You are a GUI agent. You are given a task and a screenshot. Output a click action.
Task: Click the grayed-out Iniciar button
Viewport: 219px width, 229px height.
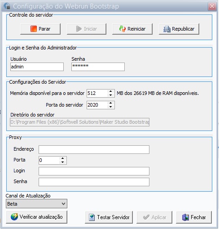click(87, 29)
